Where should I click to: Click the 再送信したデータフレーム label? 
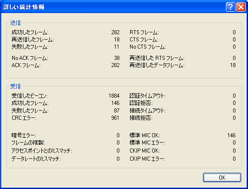tap(157, 65)
